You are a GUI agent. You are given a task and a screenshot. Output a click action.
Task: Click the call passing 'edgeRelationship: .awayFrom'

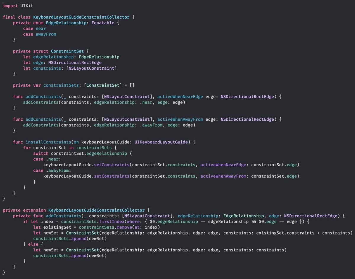click(x=109, y=125)
